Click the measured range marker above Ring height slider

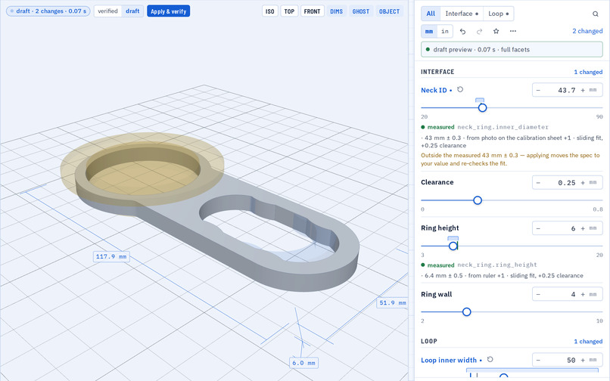[x=453, y=238]
